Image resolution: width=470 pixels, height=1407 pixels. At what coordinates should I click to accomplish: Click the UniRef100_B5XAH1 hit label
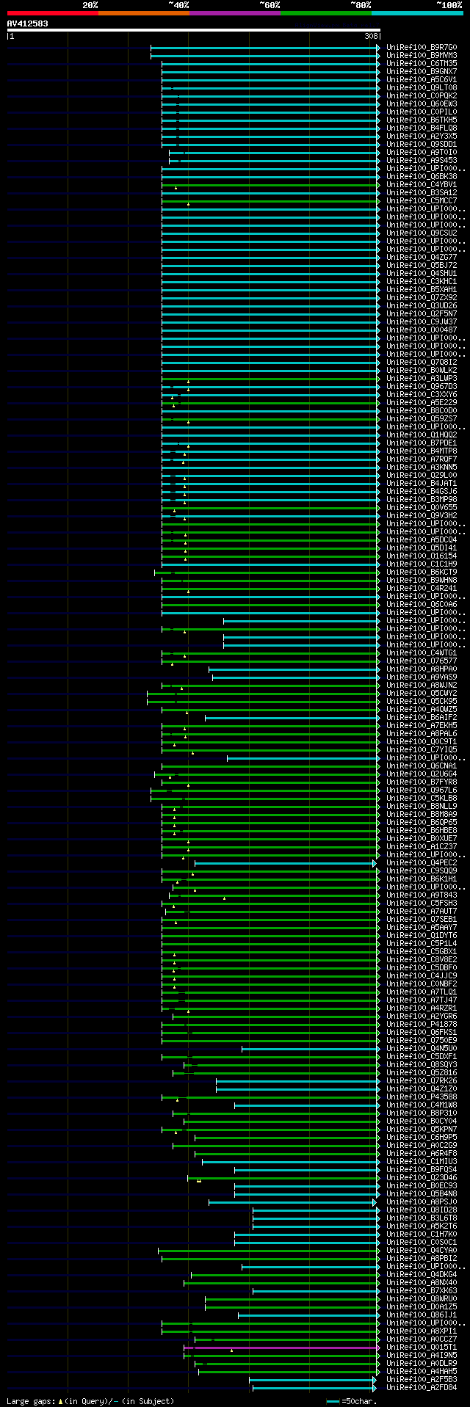coord(422,289)
